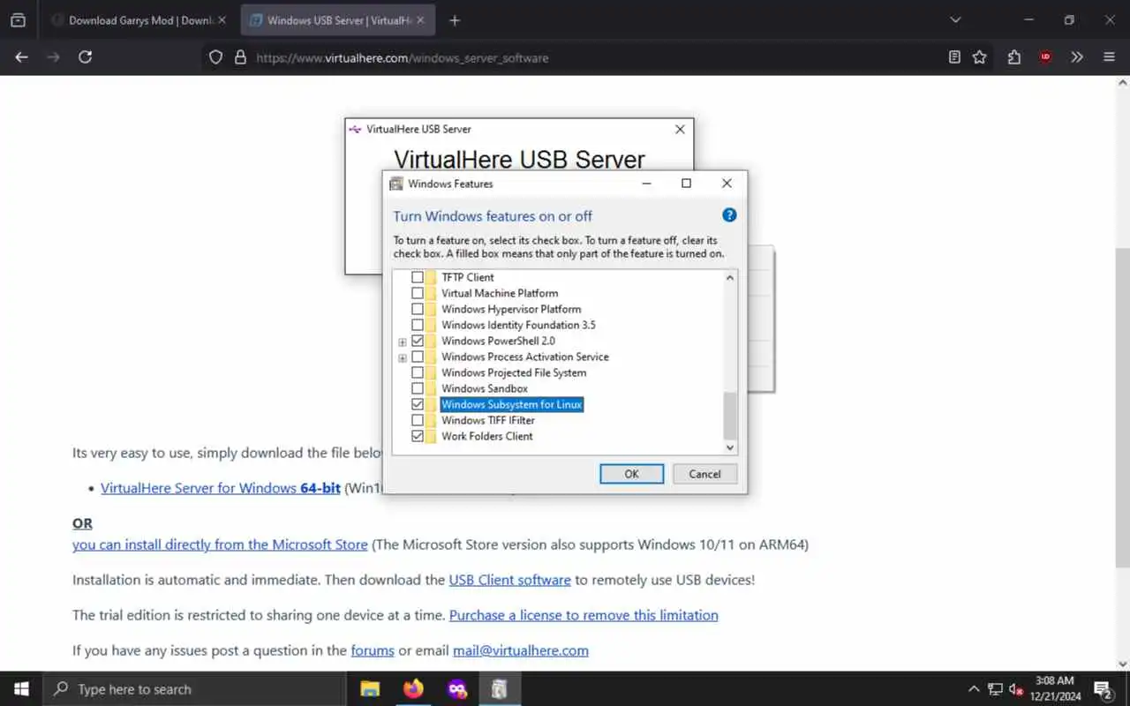Click the blue help question mark icon
The image size is (1130, 706).
pyautogui.click(x=729, y=215)
